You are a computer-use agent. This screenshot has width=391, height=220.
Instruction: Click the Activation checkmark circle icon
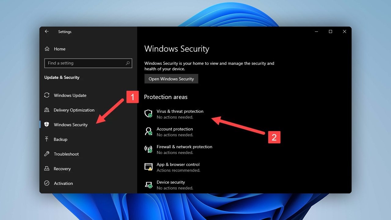[x=47, y=183]
